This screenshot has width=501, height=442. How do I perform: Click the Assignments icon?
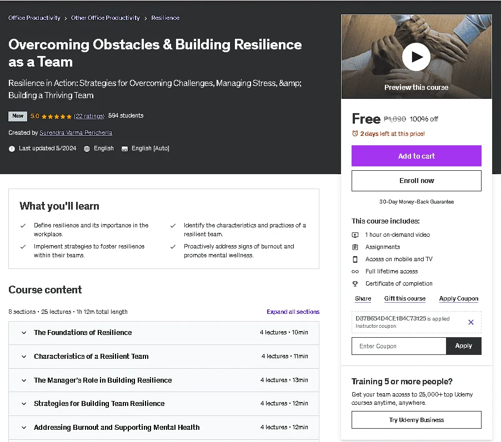[355, 247]
